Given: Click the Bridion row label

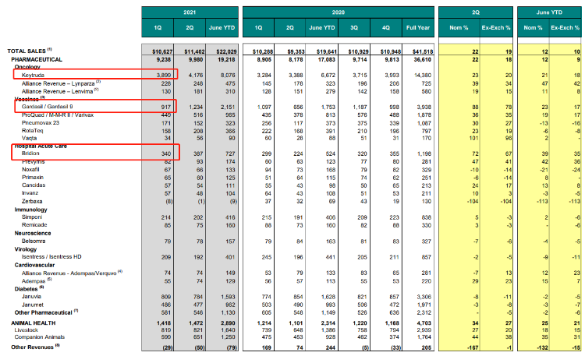Looking at the screenshot, I should (30, 153).
